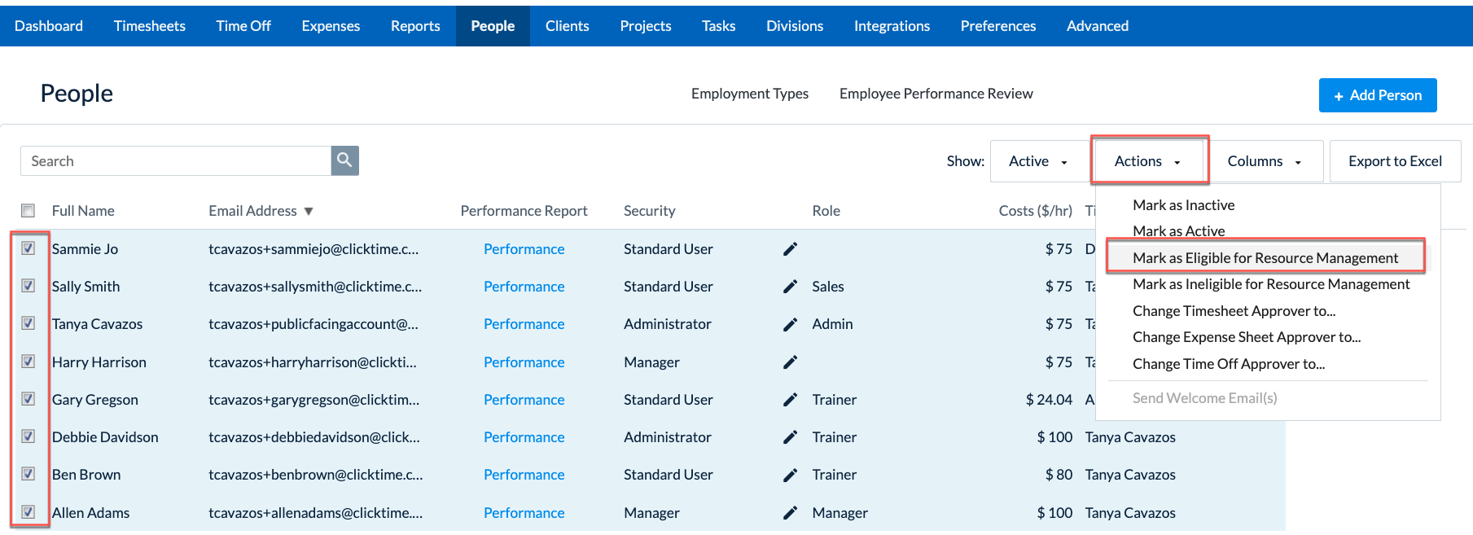Click the Add Person button
The width and height of the screenshot is (1473, 535).
1378,95
